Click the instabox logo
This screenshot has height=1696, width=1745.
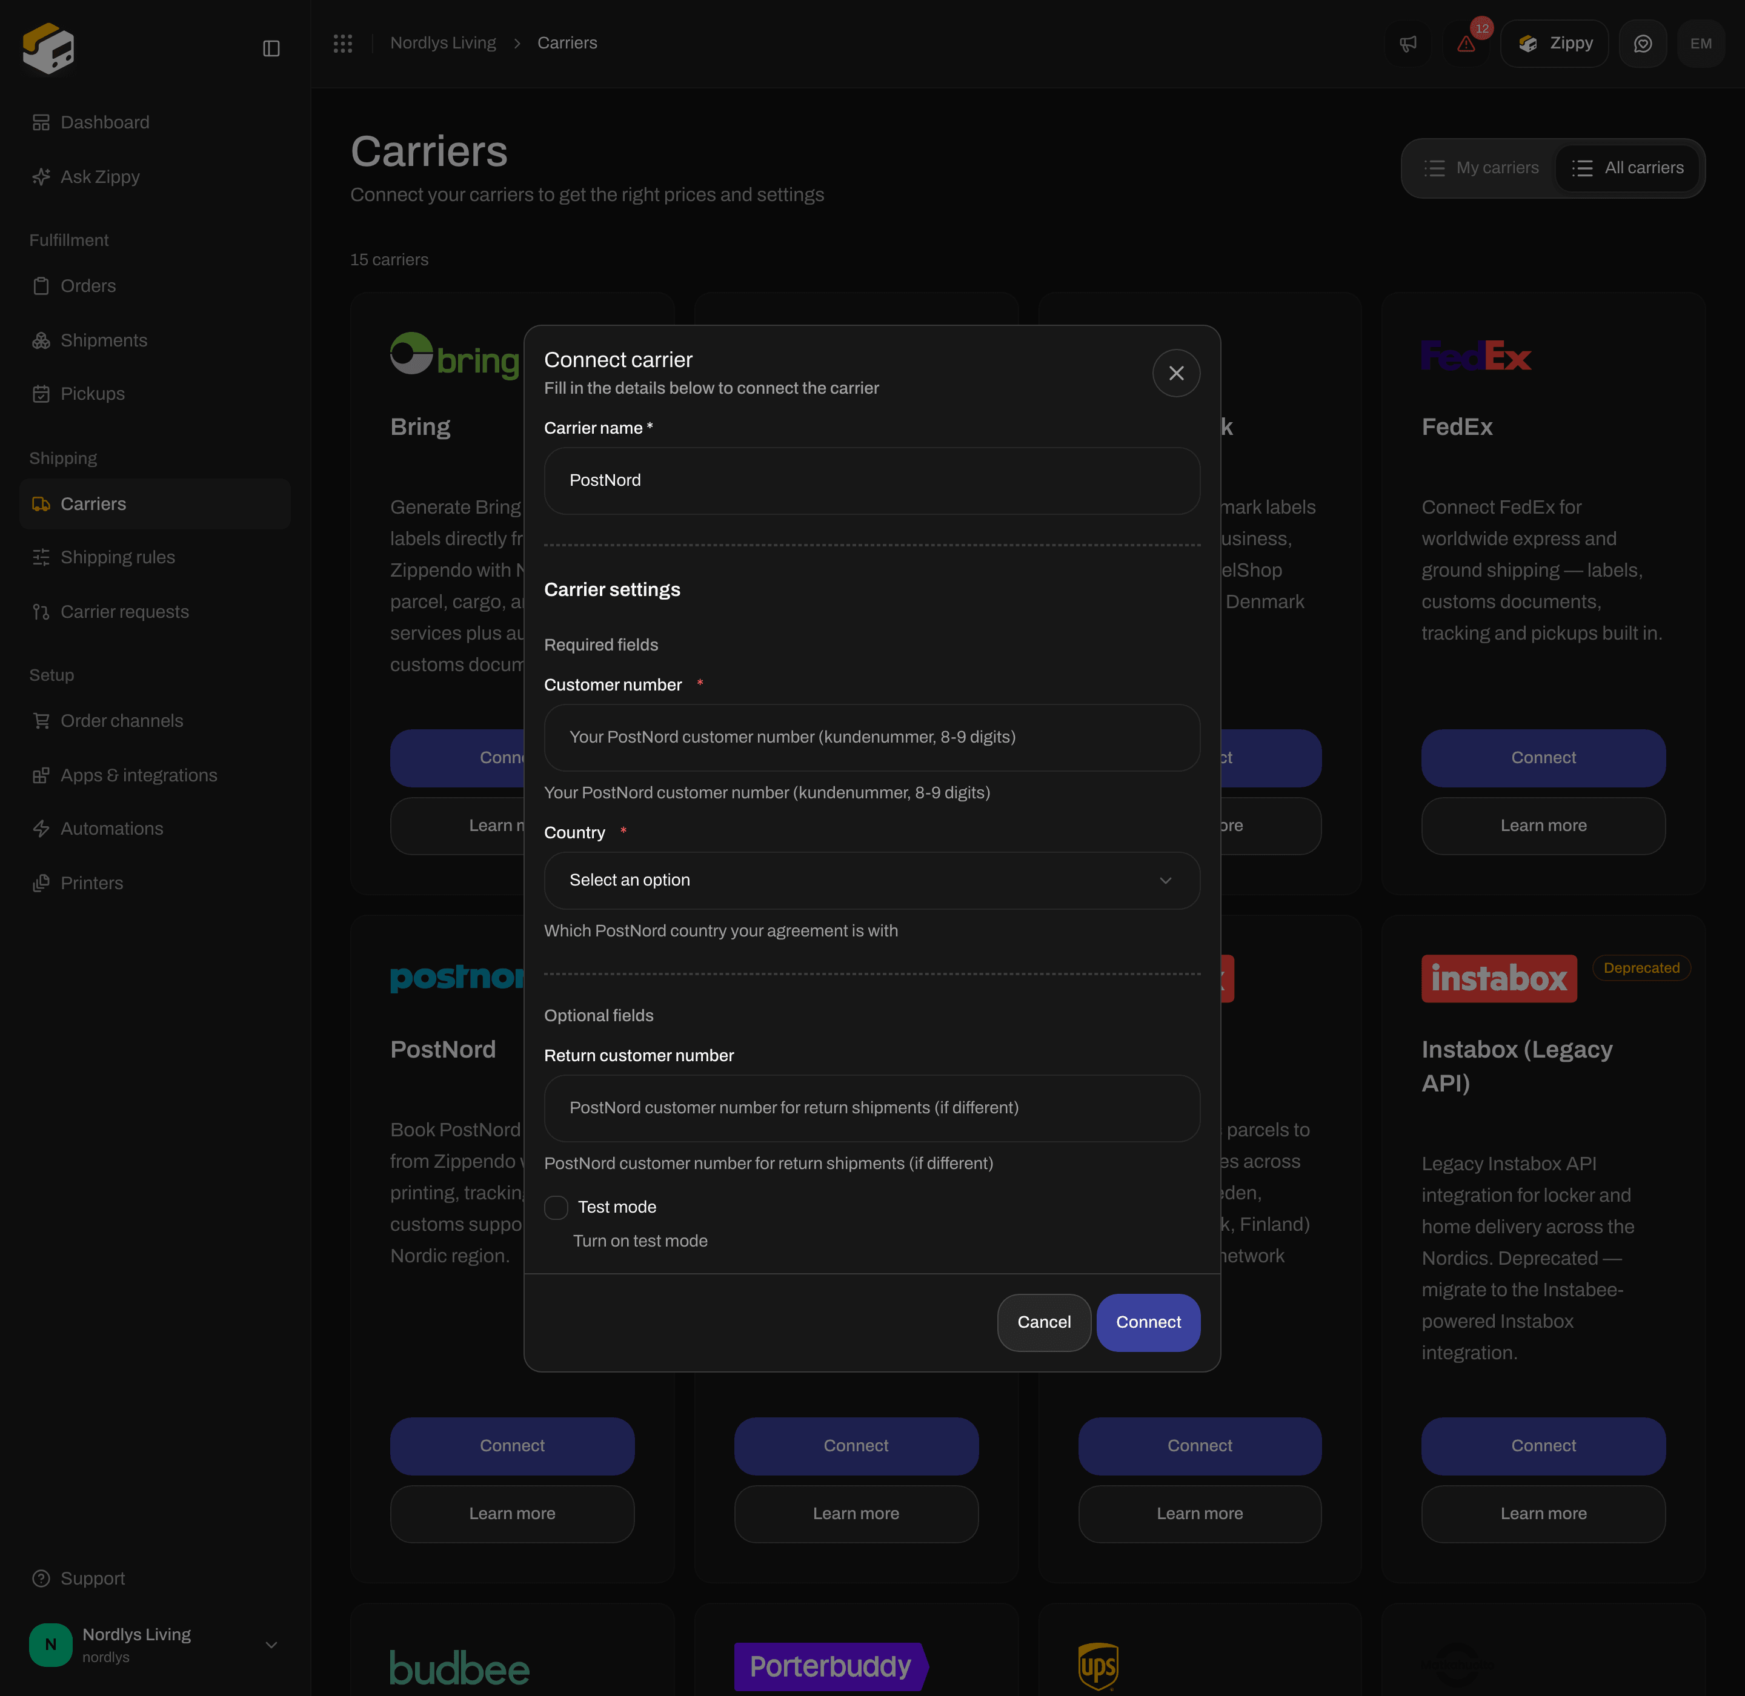1499,978
